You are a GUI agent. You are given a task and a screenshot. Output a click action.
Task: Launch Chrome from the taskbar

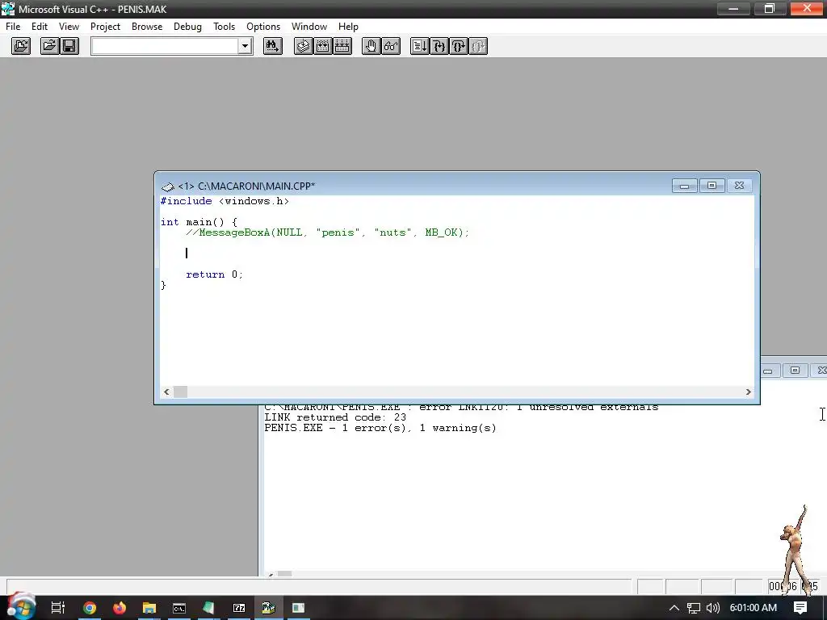point(90,608)
